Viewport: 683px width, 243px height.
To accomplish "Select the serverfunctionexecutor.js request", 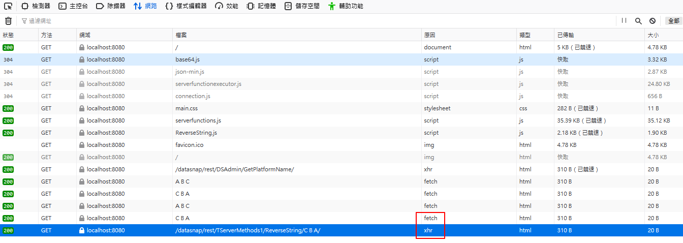I will 341,84.
